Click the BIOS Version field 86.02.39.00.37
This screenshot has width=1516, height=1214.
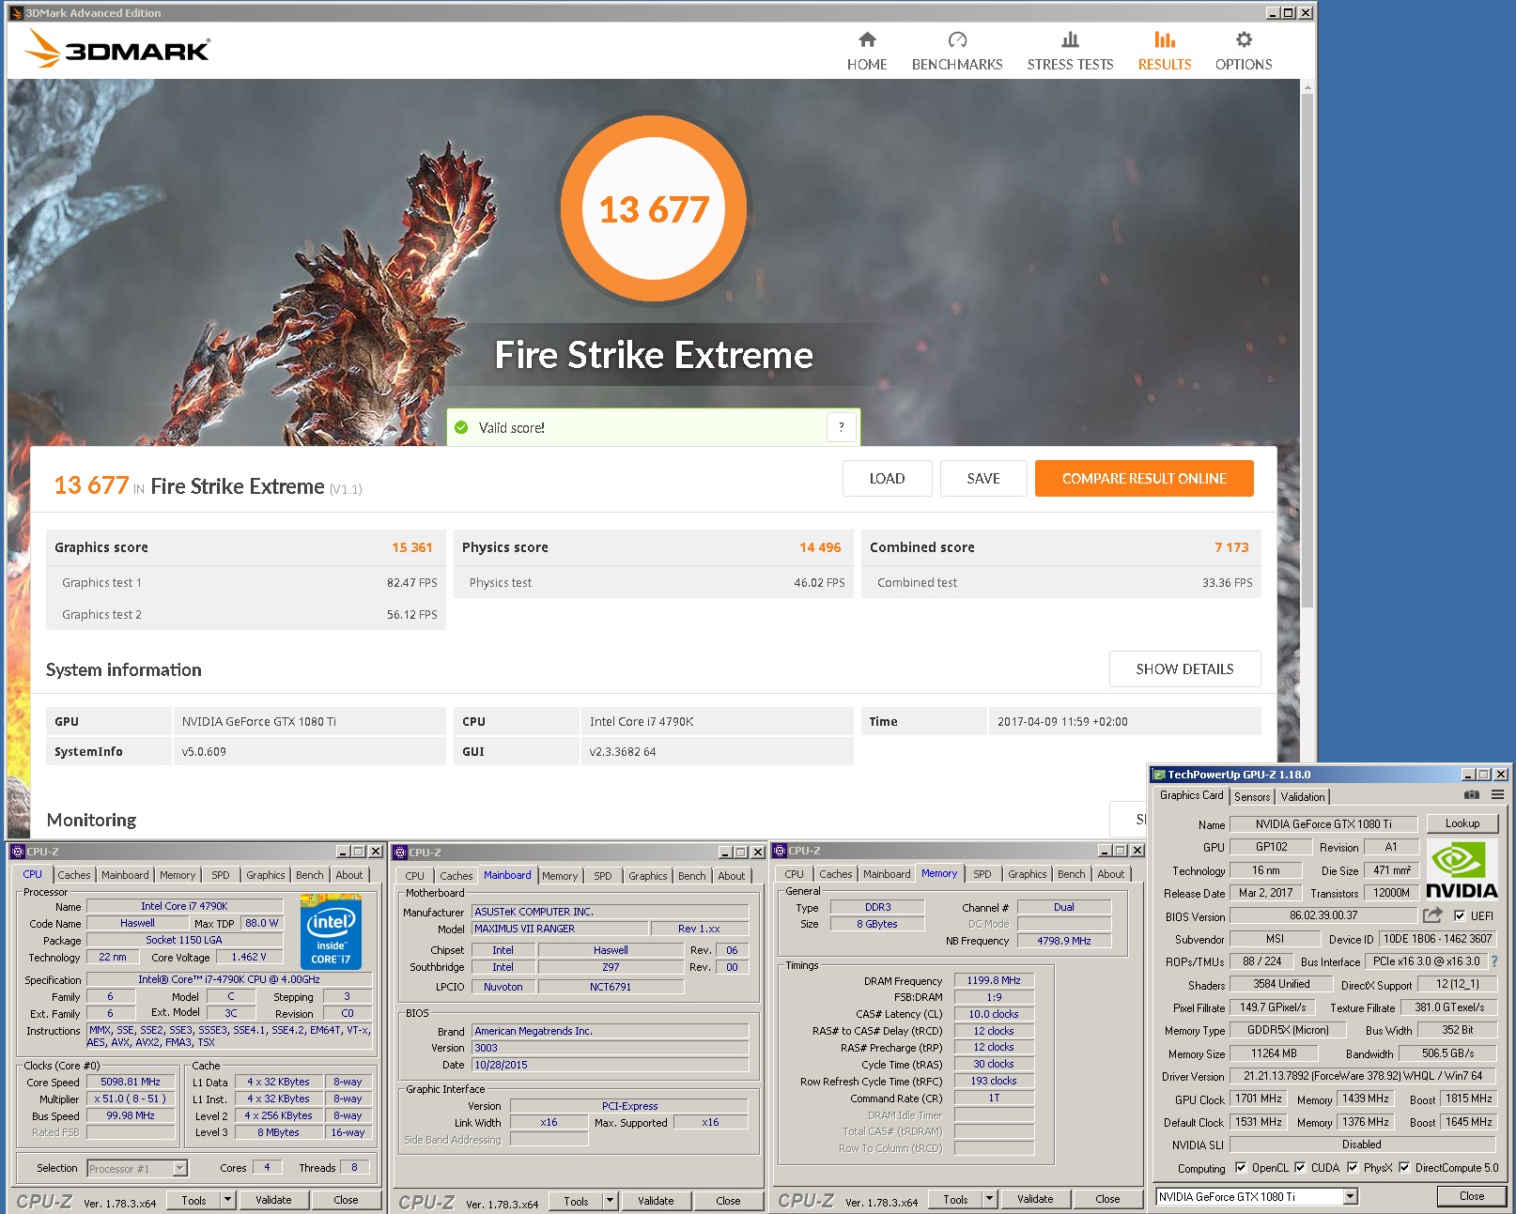1323,915
